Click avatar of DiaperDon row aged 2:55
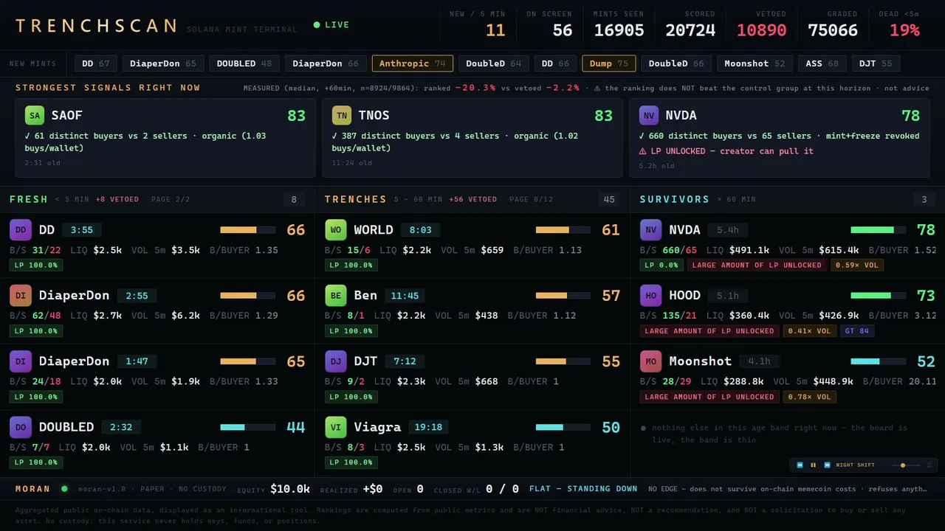This screenshot has width=945, height=531. click(21, 296)
